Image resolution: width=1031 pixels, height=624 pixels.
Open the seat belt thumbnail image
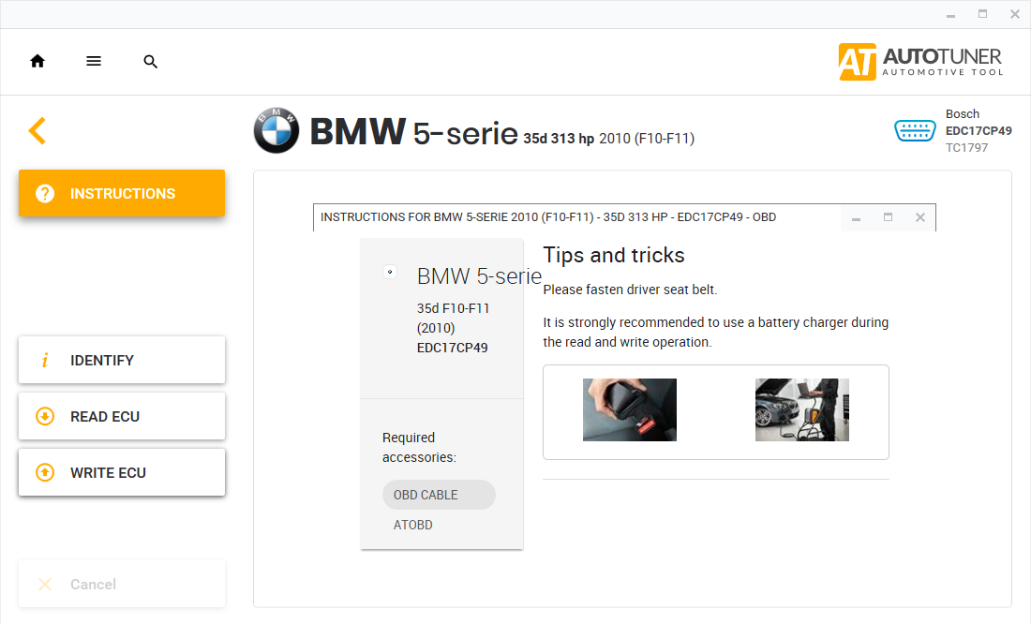[630, 409]
